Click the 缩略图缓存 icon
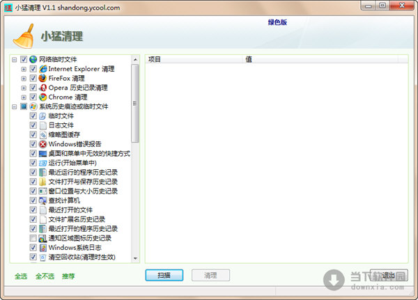 [42, 135]
